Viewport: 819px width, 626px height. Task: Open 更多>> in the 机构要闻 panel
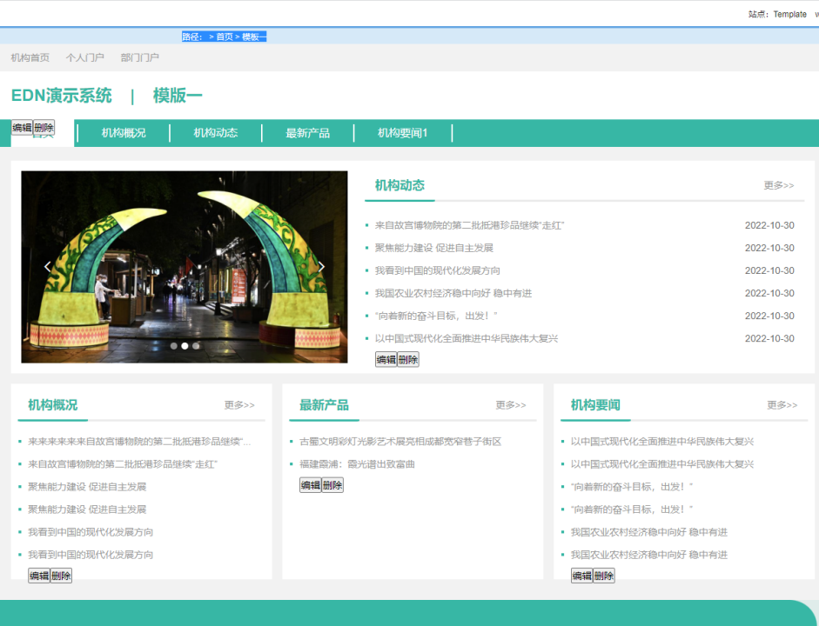[782, 405]
